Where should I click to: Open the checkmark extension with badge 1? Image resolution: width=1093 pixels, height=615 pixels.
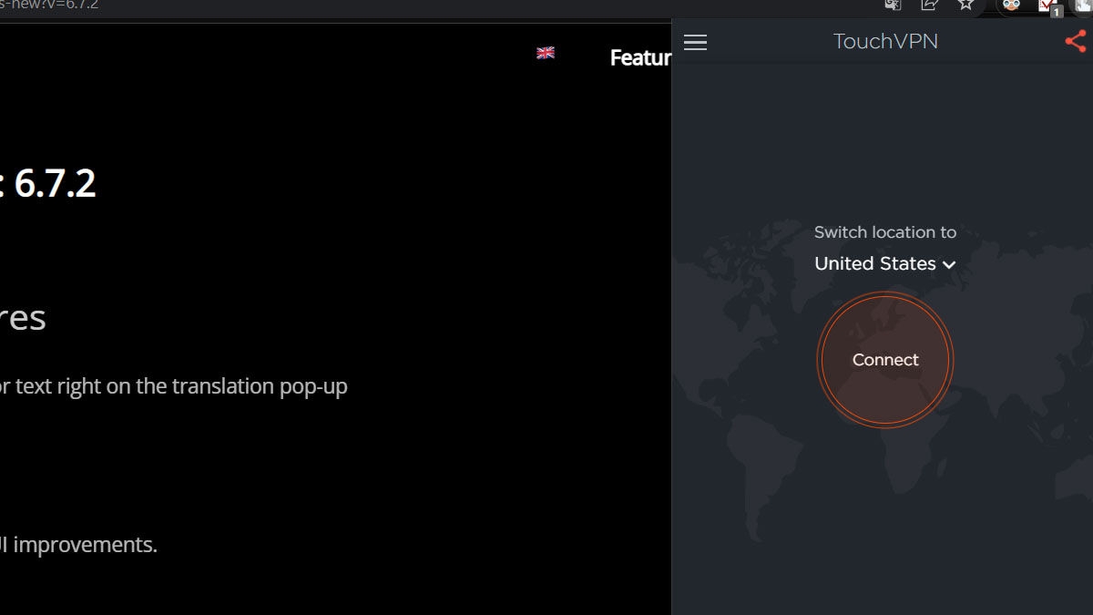pos(1047,6)
